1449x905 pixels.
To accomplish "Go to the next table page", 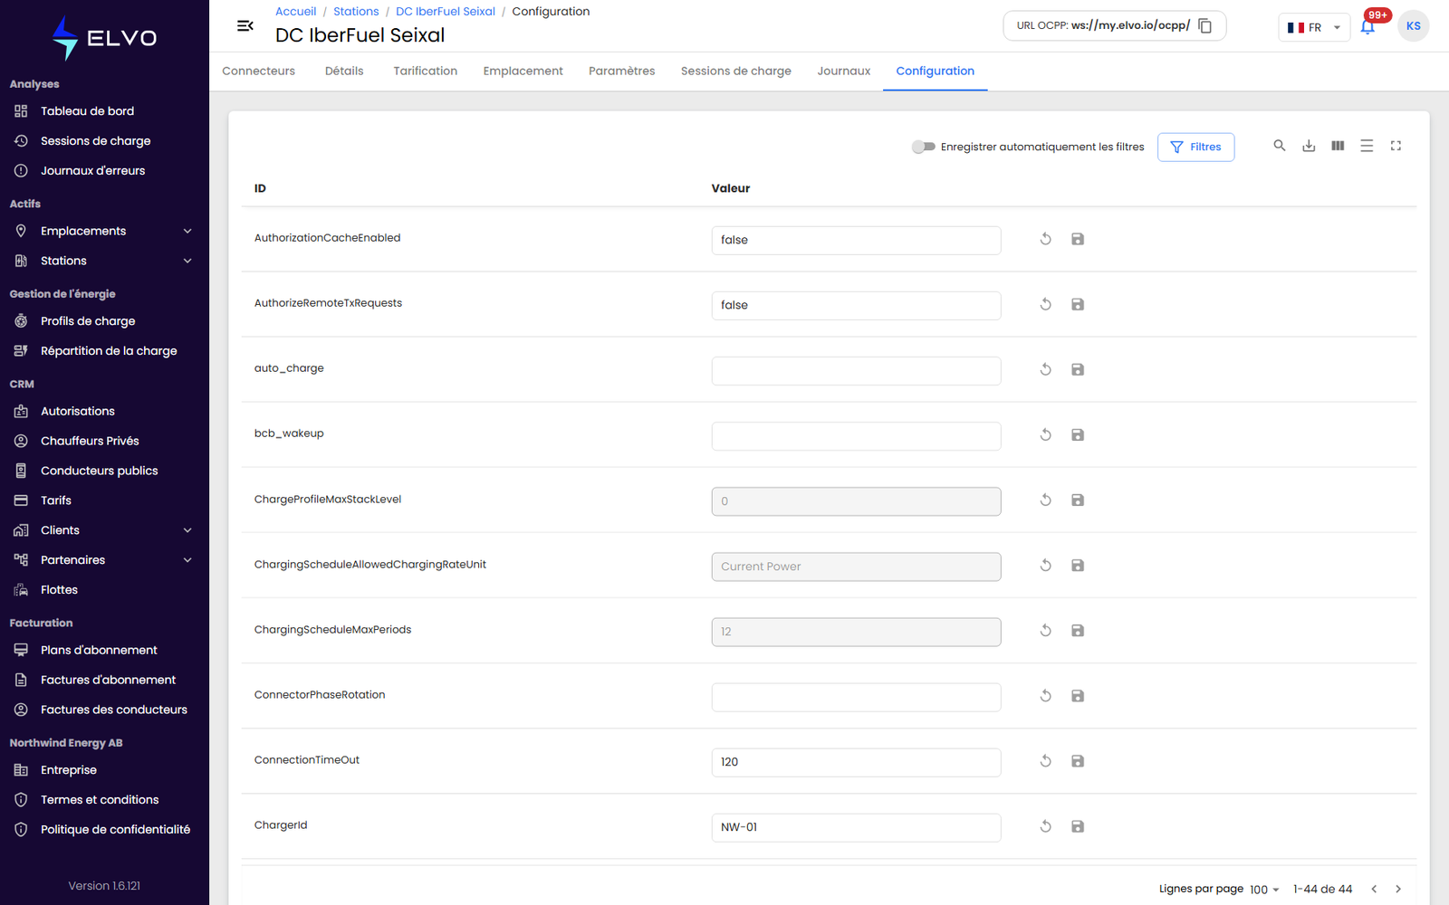I will [1398, 889].
